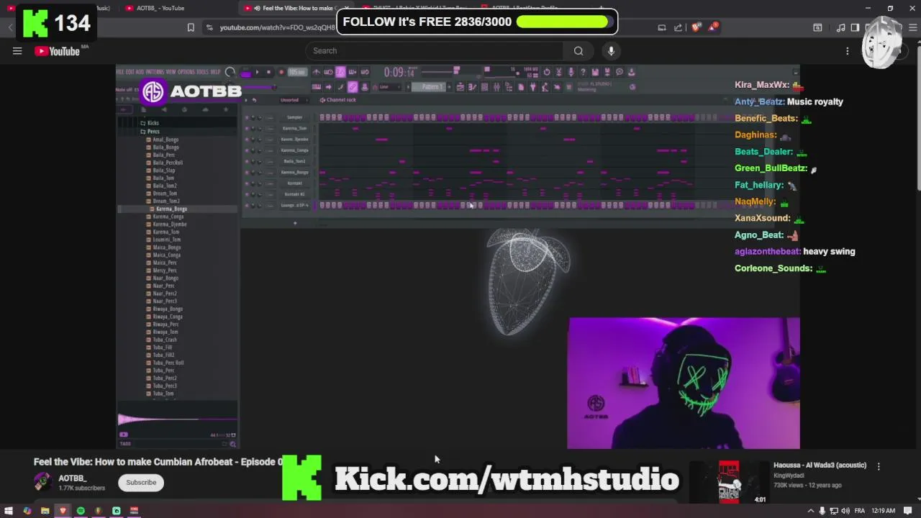Viewport: 921px width, 518px height.
Task: Switch to the AOTBB_ - YouTube tab
Action: 160,8
